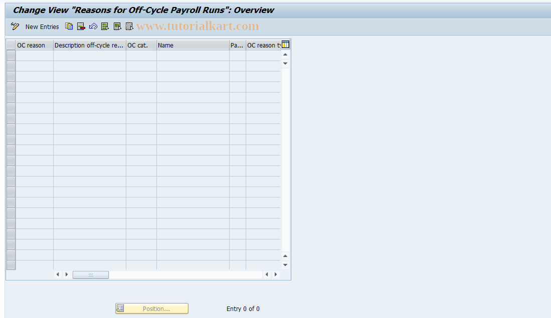551x318 pixels.
Task: Click the lower page-up arrow of vertical scrollbar
Action: tap(285, 256)
